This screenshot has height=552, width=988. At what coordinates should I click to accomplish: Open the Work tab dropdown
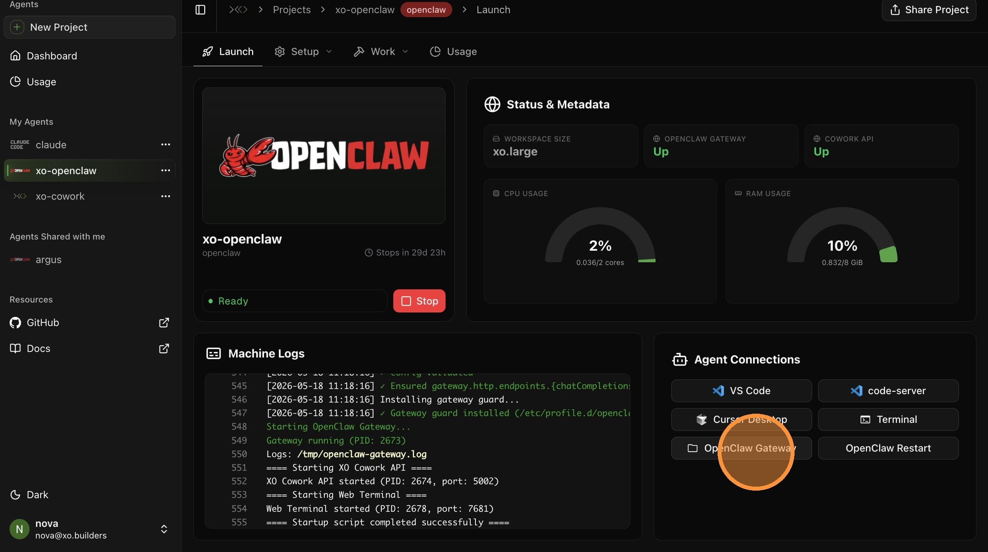coord(381,51)
